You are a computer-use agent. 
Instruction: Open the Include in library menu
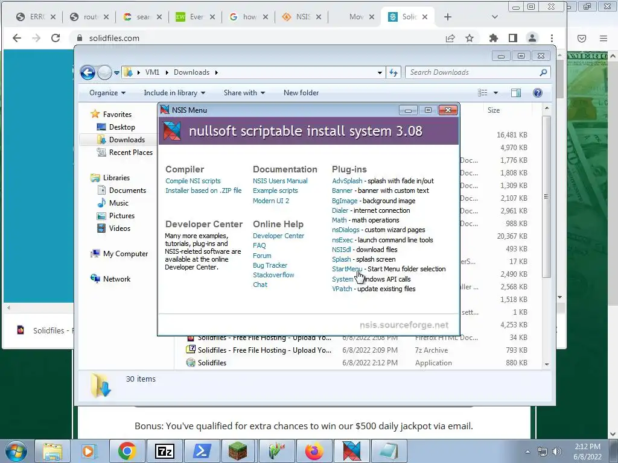point(174,93)
